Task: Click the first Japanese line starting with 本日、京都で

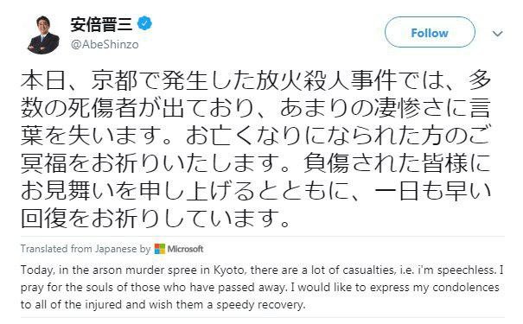Action: [256, 80]
